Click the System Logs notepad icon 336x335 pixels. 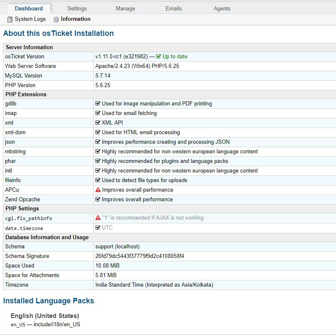(x=10, y=20)
